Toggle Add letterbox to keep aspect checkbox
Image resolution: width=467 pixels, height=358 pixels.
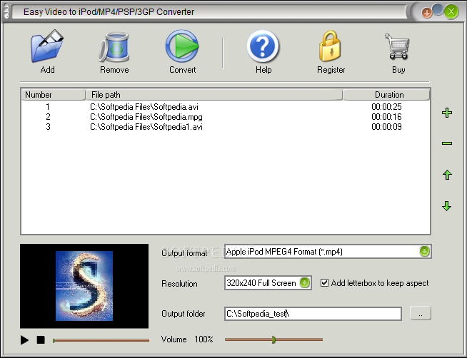(324, 283)
